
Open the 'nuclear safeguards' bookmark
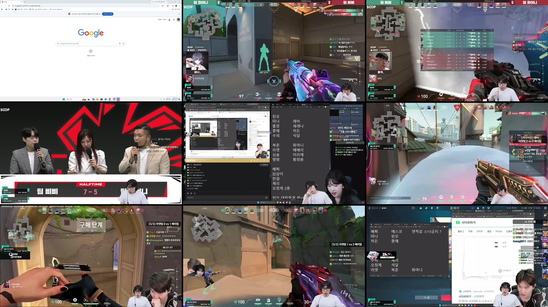pyautogui.click(x=56, y=9)
